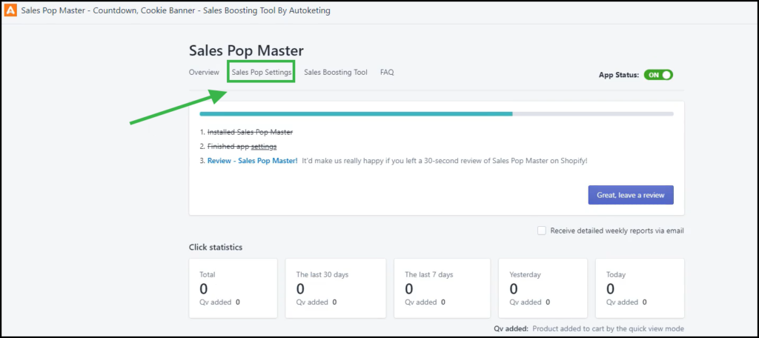Viewport: 759px width, 338px height.
Task: Click the Review - Sales Pop Master! link
Action: [252, 161]
